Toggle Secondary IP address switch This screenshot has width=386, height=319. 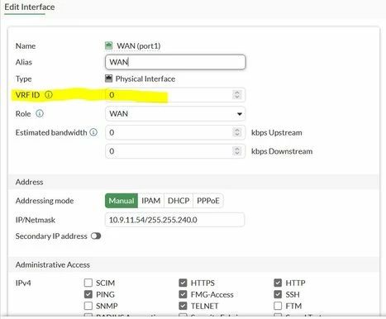96,236
